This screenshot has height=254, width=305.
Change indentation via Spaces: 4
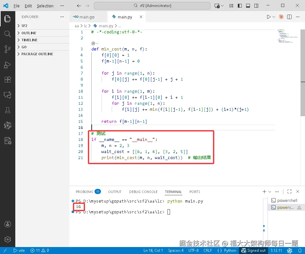(176, 251)
